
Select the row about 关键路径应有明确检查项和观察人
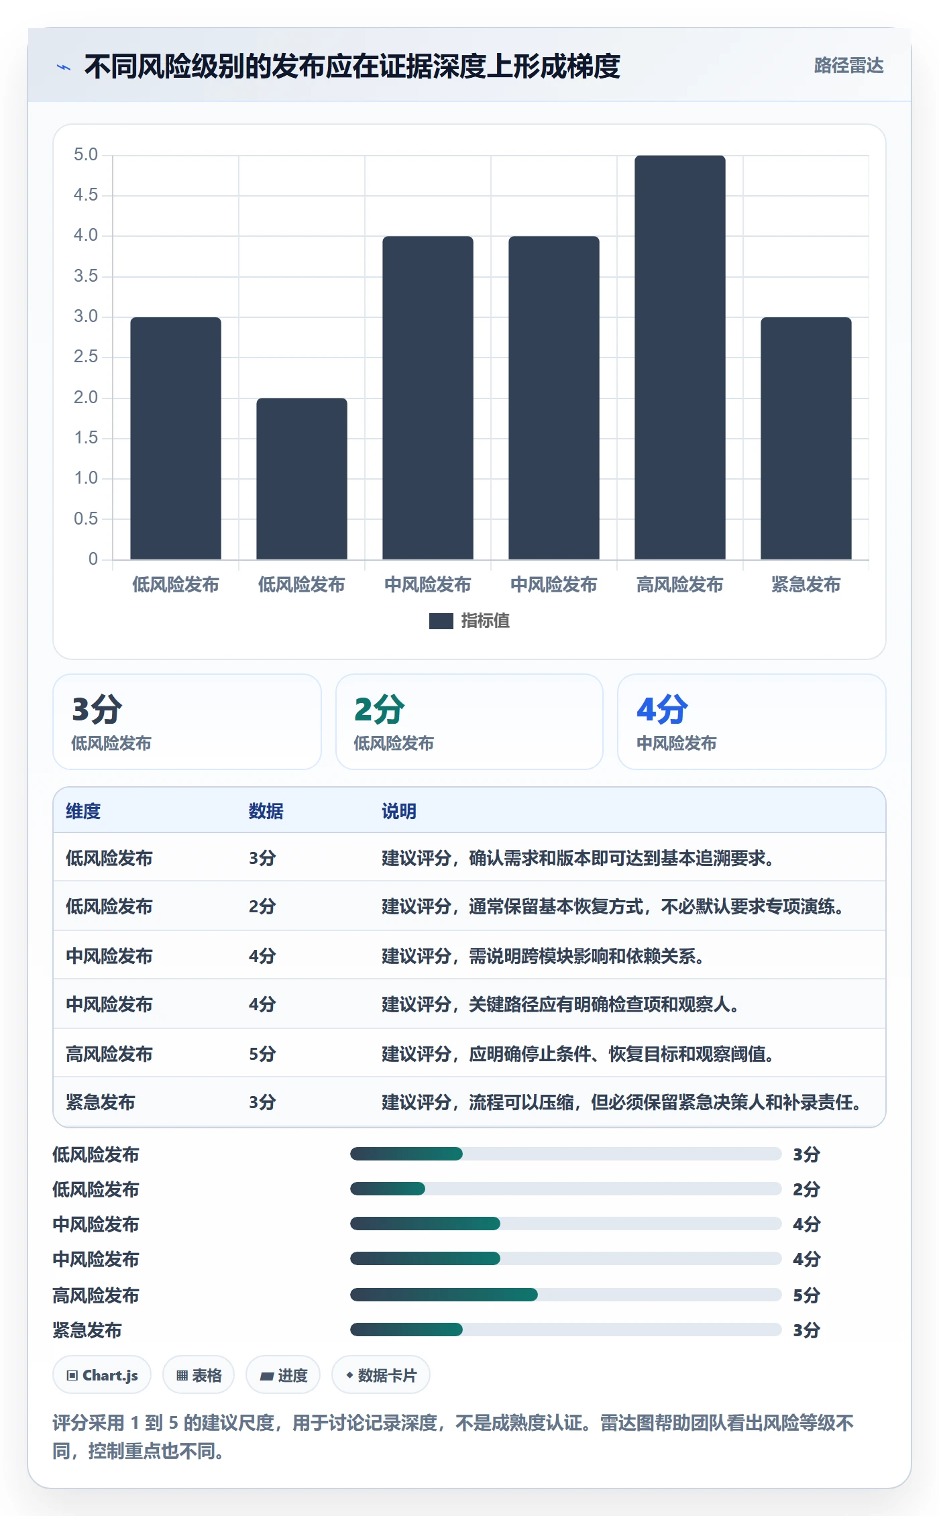pyautogui.click(x=469, y=1004)
